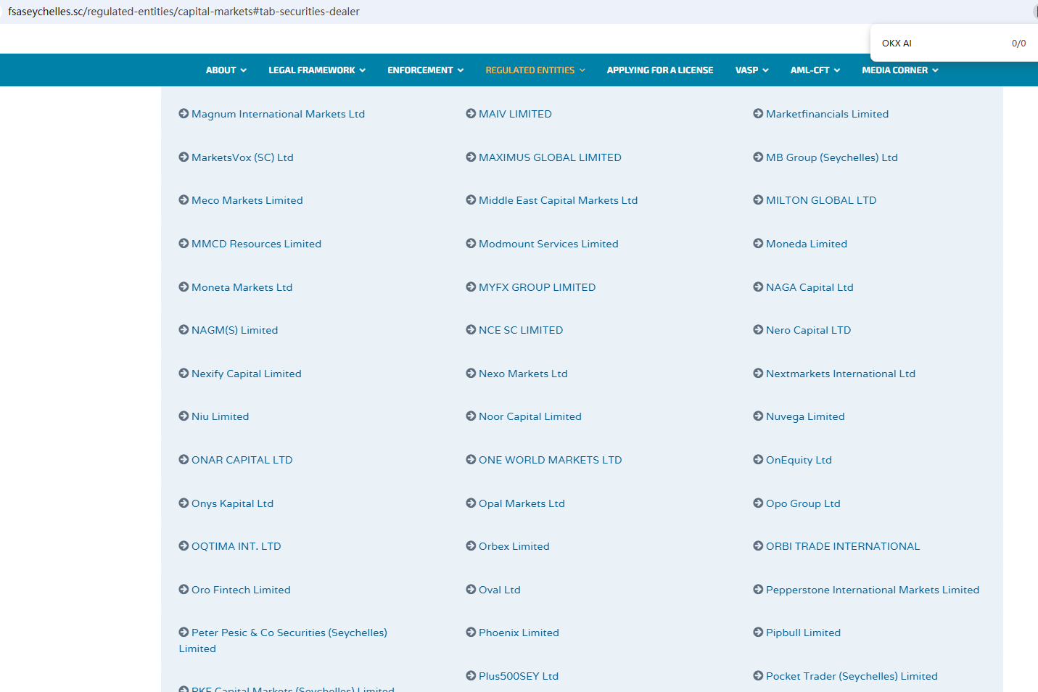Screen dimensions: 1038x692
Task: Click arrow icon beside Meco Markets Limited
Action: [x=184, y=200]
